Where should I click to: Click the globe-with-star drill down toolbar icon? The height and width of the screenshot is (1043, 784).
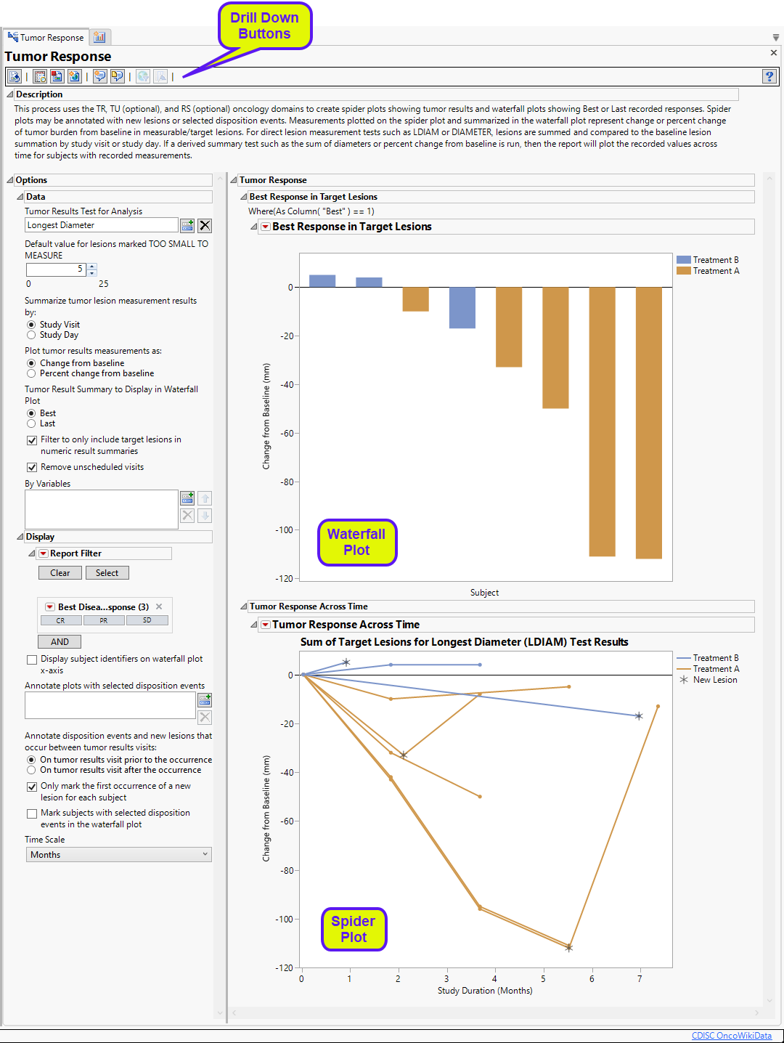click(x=74, y=76)
